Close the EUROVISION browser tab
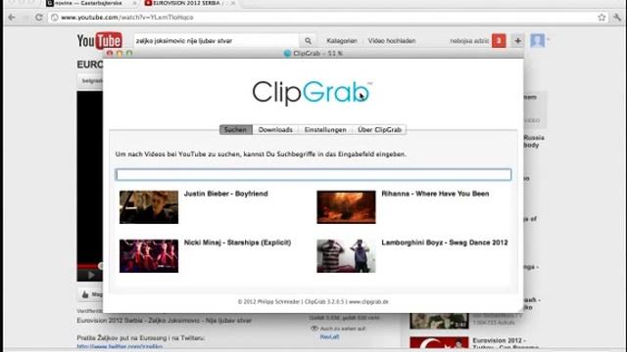The height and width of the screenshot is (352, 627). click(233, 3)
